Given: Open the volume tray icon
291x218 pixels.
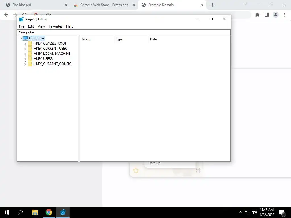Looking at the screenshot, I should 254,212.
